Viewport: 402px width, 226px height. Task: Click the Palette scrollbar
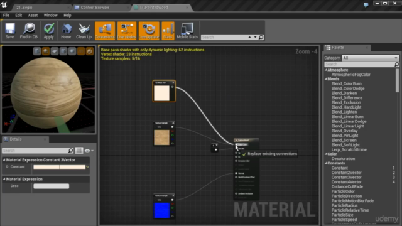(x=397, y=80)
